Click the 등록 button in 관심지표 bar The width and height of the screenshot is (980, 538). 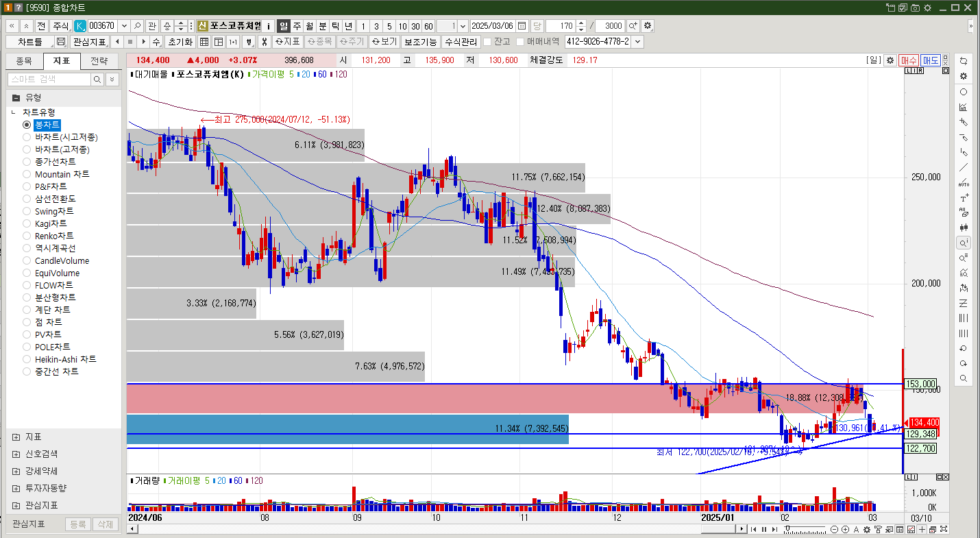point(77,524)
